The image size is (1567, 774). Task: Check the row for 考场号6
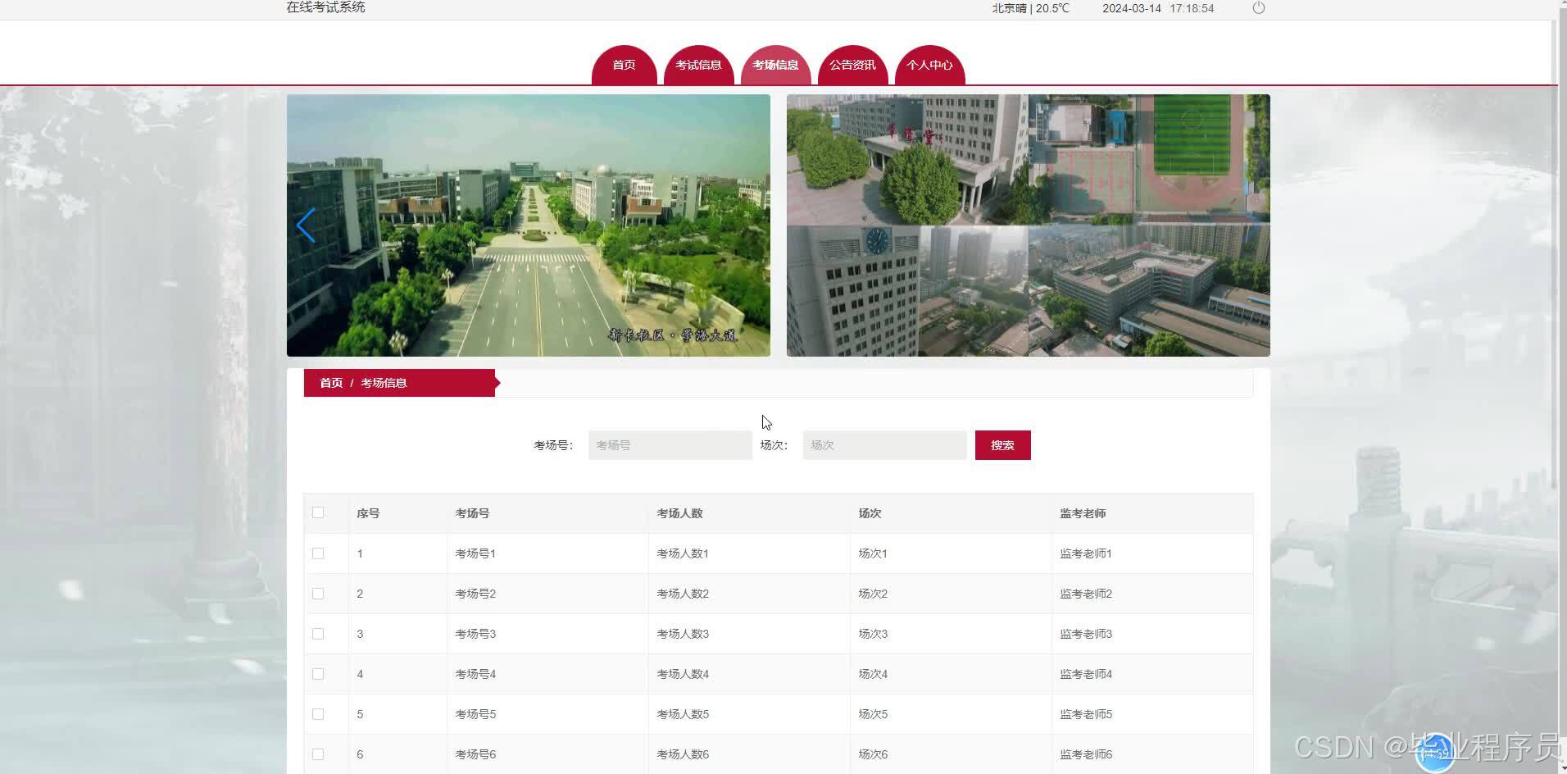click(x=318, y=754)
